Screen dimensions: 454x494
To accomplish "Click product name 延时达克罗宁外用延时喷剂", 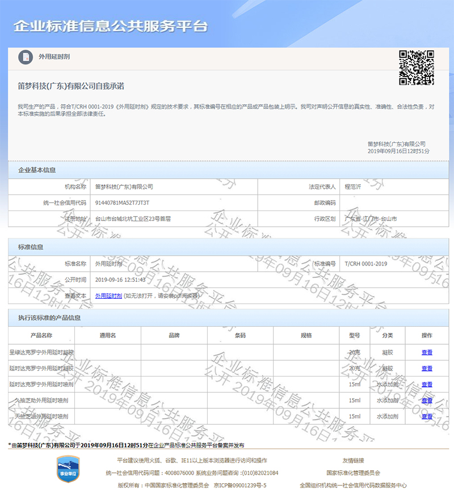I will pyautogui.click(x=41, y=385).
